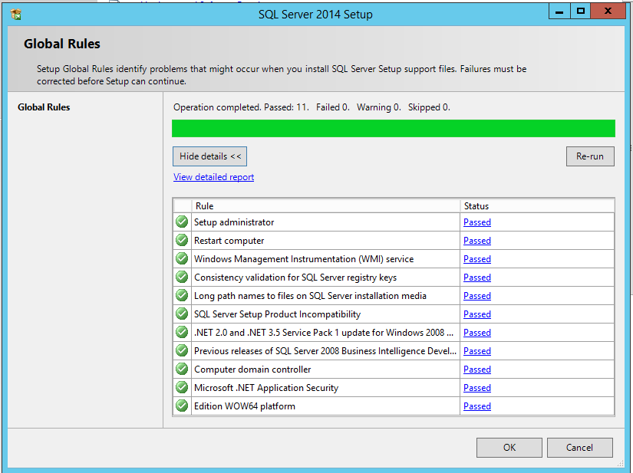Click green check icon for .NET 2.0 rule
Screen dimensions: 633x473
click(182, 332)
